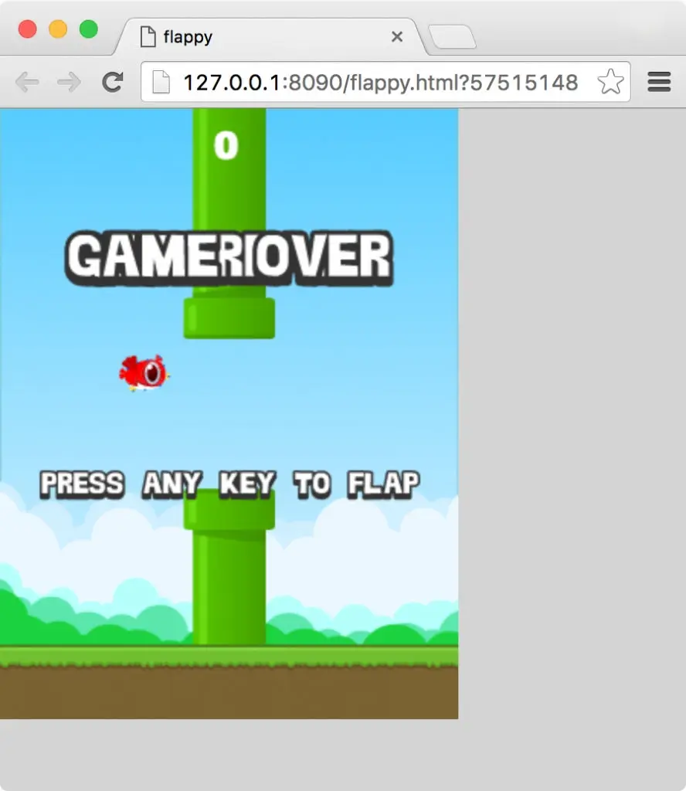Image resolution: width=686 pixels, height=791 pixels.
Task: Close the window with the red button
Action: 27,29
